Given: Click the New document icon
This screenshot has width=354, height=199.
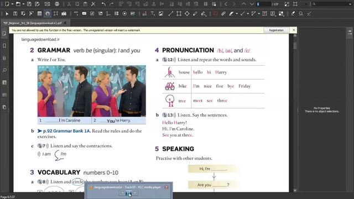Looking at the screenshot, I should (x=7, y=4).
